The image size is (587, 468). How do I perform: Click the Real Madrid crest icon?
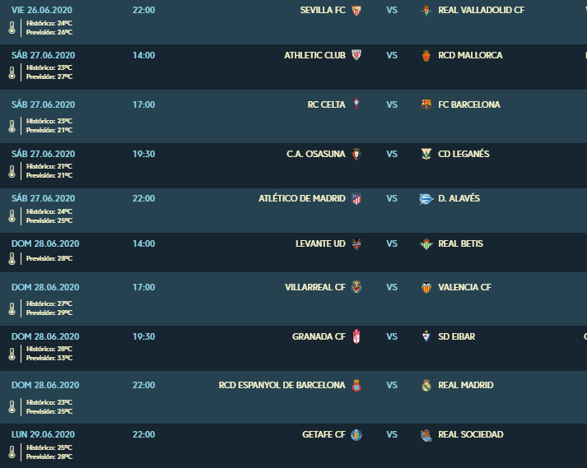click(x=426, y=385)
